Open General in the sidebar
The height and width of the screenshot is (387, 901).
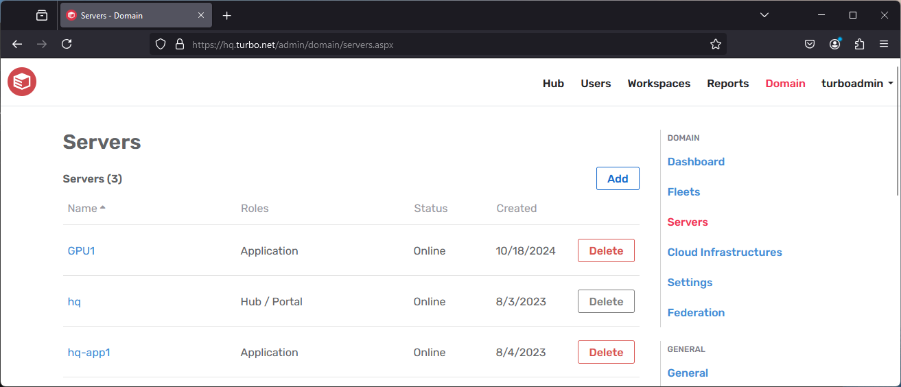[688, 373]
